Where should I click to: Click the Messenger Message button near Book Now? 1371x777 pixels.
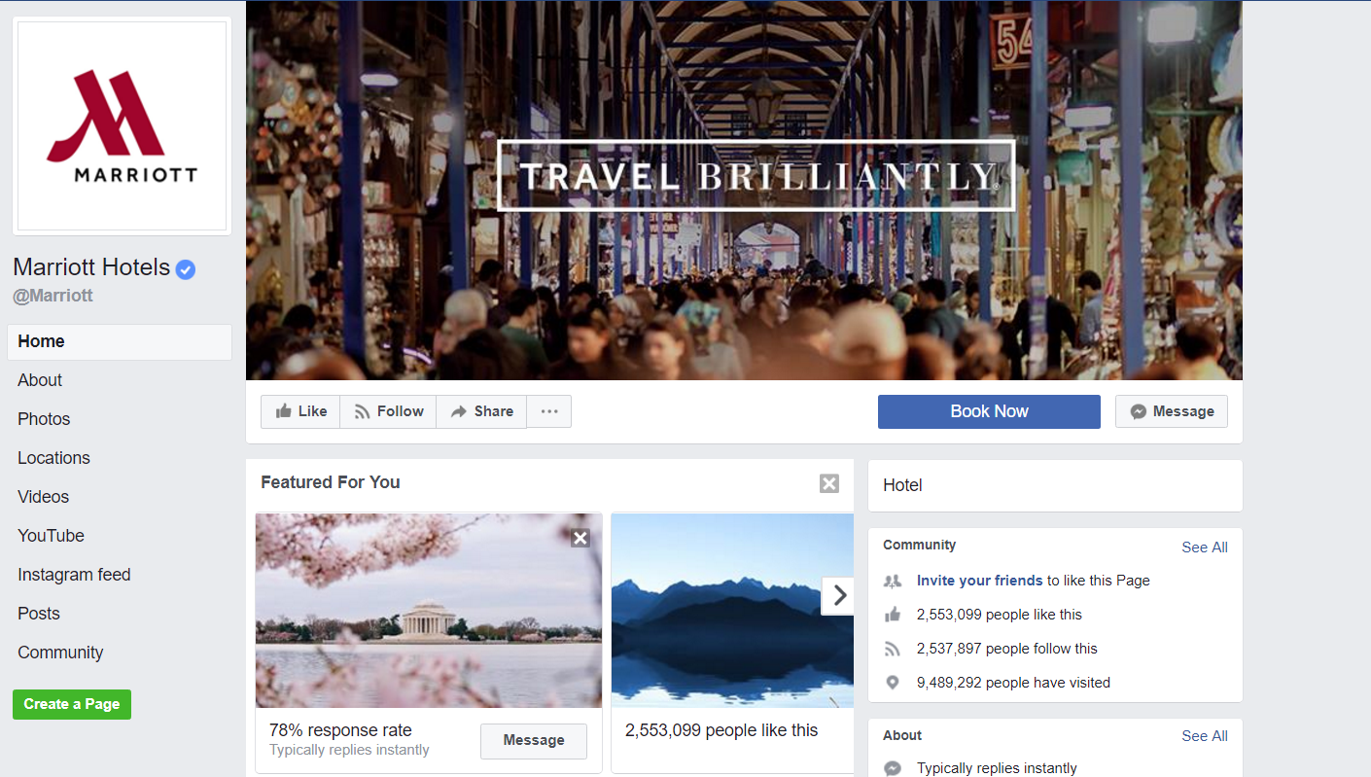1172,411
